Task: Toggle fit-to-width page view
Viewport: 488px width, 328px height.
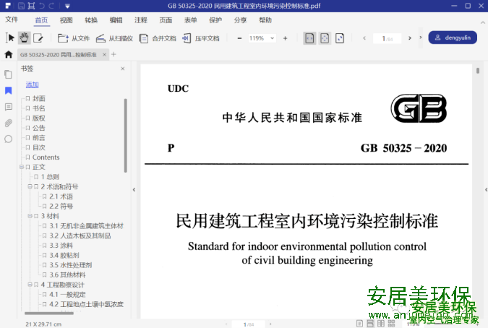Action: click(309, 38)
